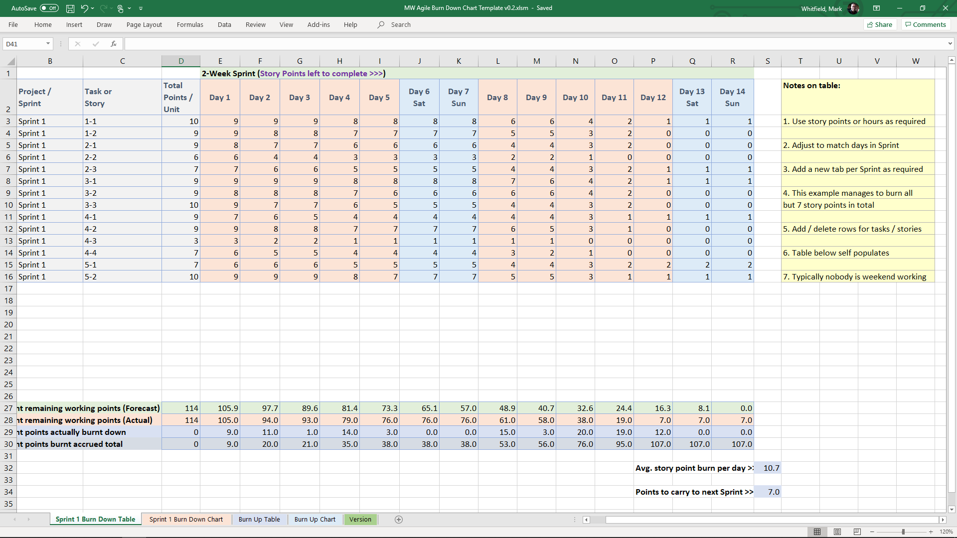The image size is (957, 538).
Task: Expand the Name Box dropdown
Action: coord(48,44)
